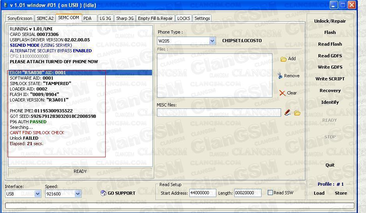Click the GO SUPPORT link
The width and height of the screenshot is (366, 213).
[121, 193]
